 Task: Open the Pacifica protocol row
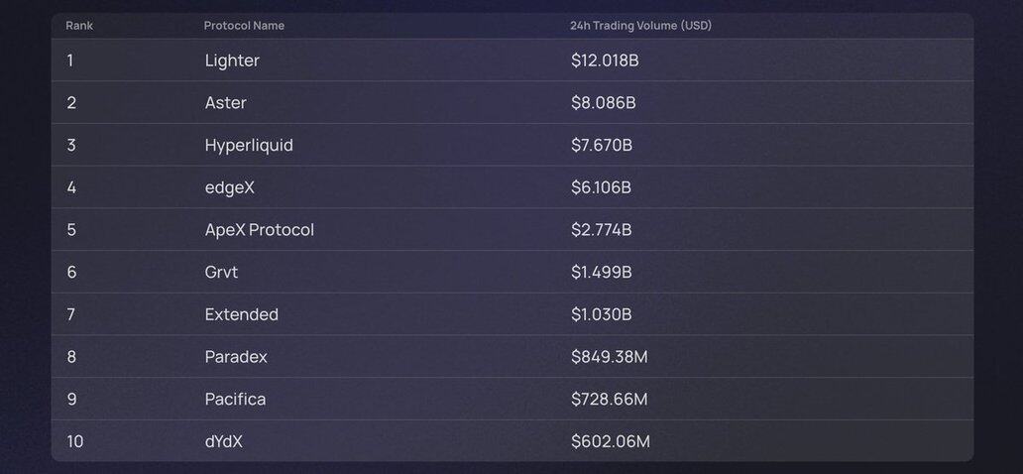[235, 400]
